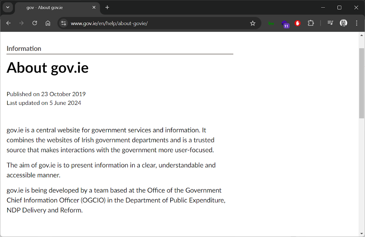This screenshot has height=237, width=365.
Task: Open the Extensions puzzle-piece menu
Action: coord(311,23)
